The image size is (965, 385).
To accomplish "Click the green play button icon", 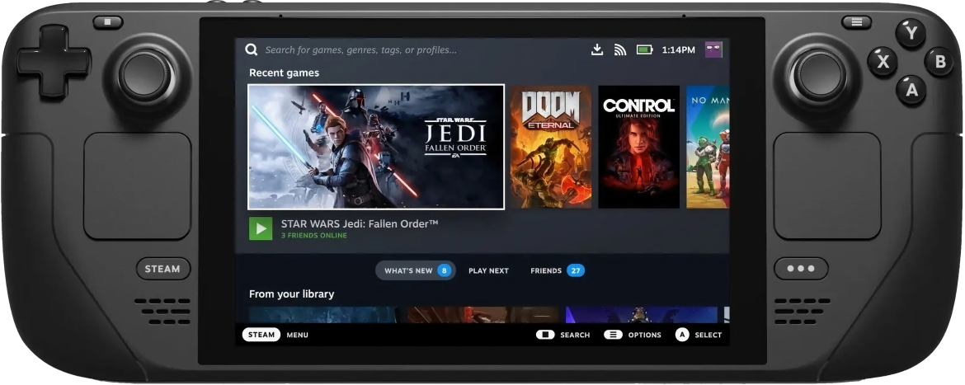I will click(x=261, y=229).
